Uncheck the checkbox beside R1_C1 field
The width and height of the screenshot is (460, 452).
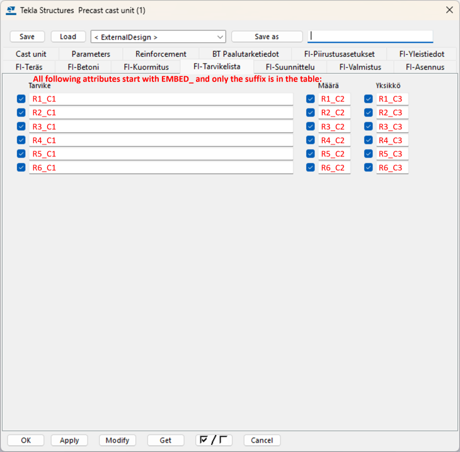(x=21, y=99)
